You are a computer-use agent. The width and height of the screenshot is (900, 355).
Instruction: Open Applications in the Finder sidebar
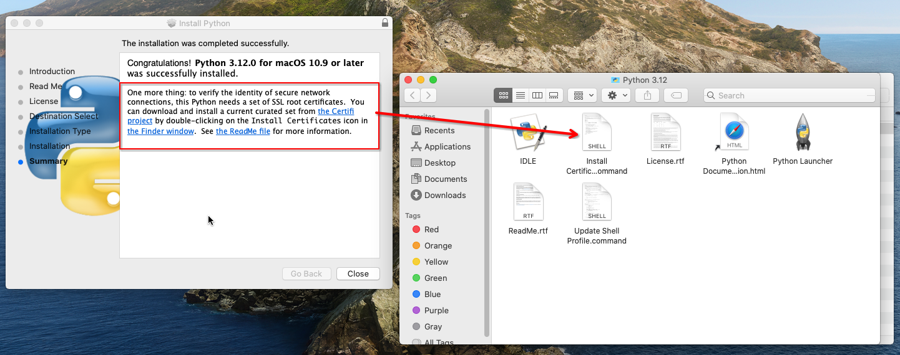point(447,147)
